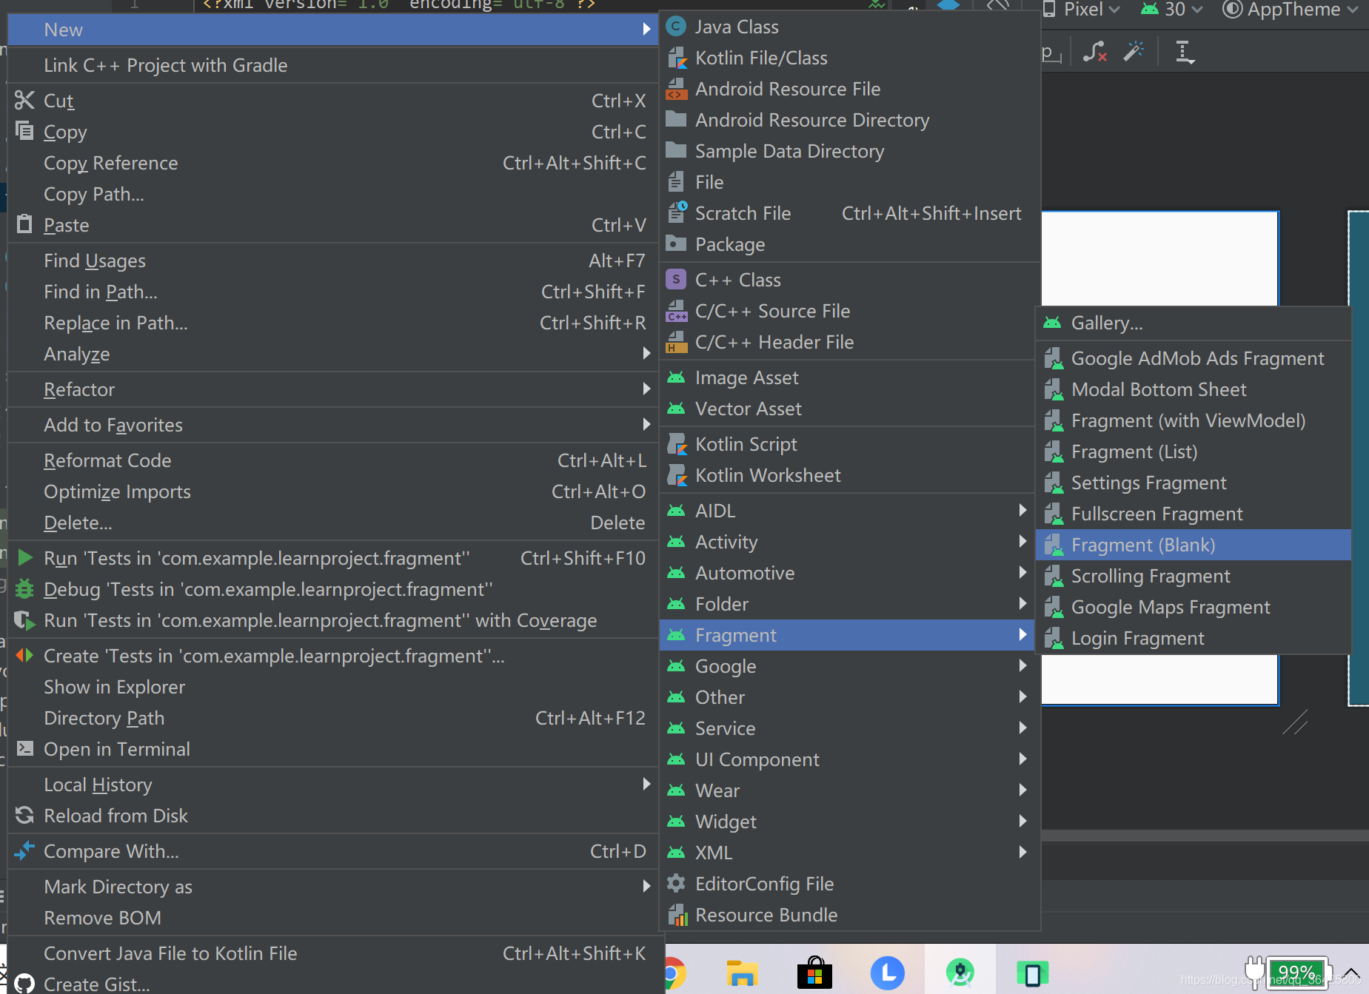Select Convert Java File to Kotlin File
This screenshot has width=1369, height=994.
tap(333, 953)
